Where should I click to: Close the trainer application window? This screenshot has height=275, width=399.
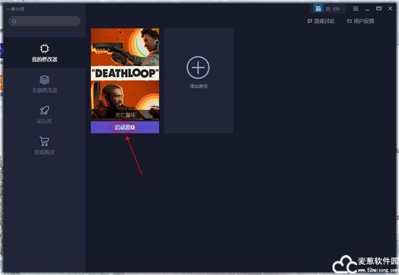coord(390,9)
